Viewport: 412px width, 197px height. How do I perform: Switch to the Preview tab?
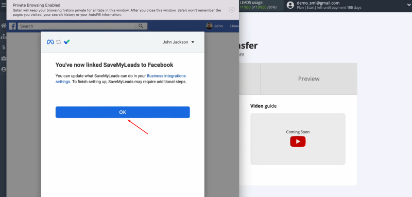[x=308, y=78]
